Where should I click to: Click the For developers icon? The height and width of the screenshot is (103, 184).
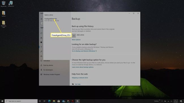(41, 70)
